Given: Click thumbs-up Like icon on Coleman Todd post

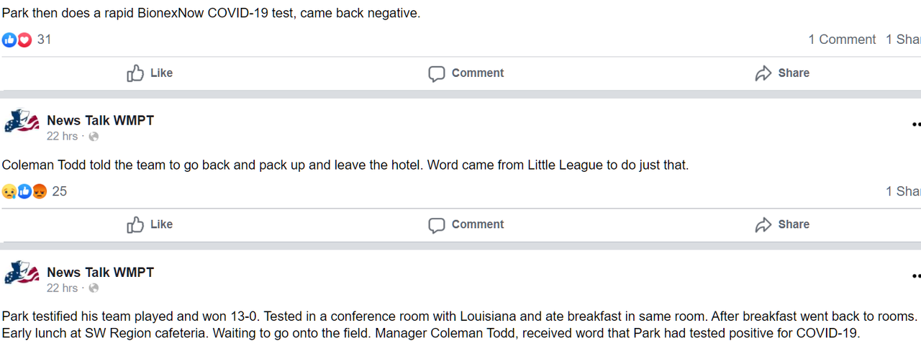Looking at the screenshot, I should 135,224.
